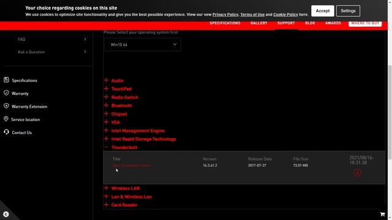The image size is (392, 220).
Task: Click the release date 2017-07-27
Action: coord(257,166)
